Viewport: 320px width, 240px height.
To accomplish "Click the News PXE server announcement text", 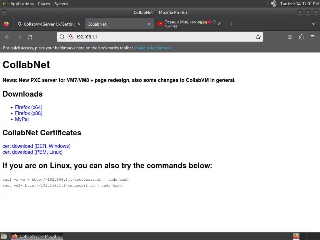I will coord(119,80).
